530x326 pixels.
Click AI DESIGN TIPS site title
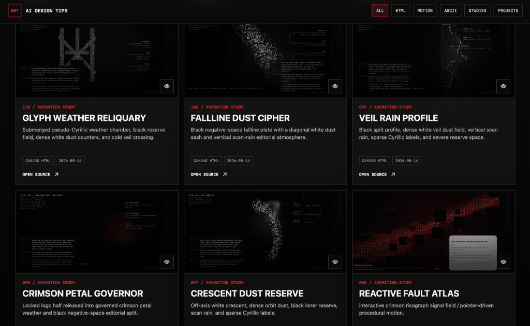(x=47, y=10)
